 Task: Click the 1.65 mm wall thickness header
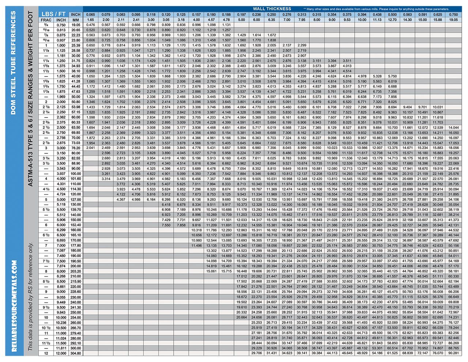[91, 20]
